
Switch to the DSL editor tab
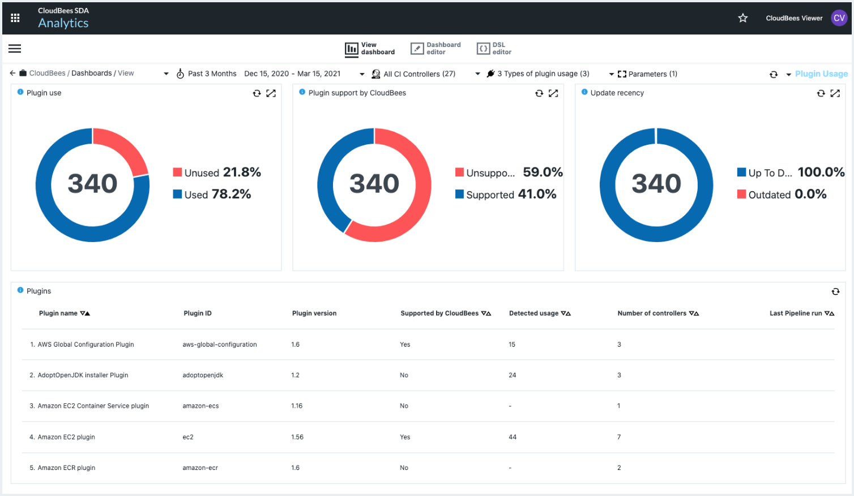pyautogui.click(x=494, y=49)
